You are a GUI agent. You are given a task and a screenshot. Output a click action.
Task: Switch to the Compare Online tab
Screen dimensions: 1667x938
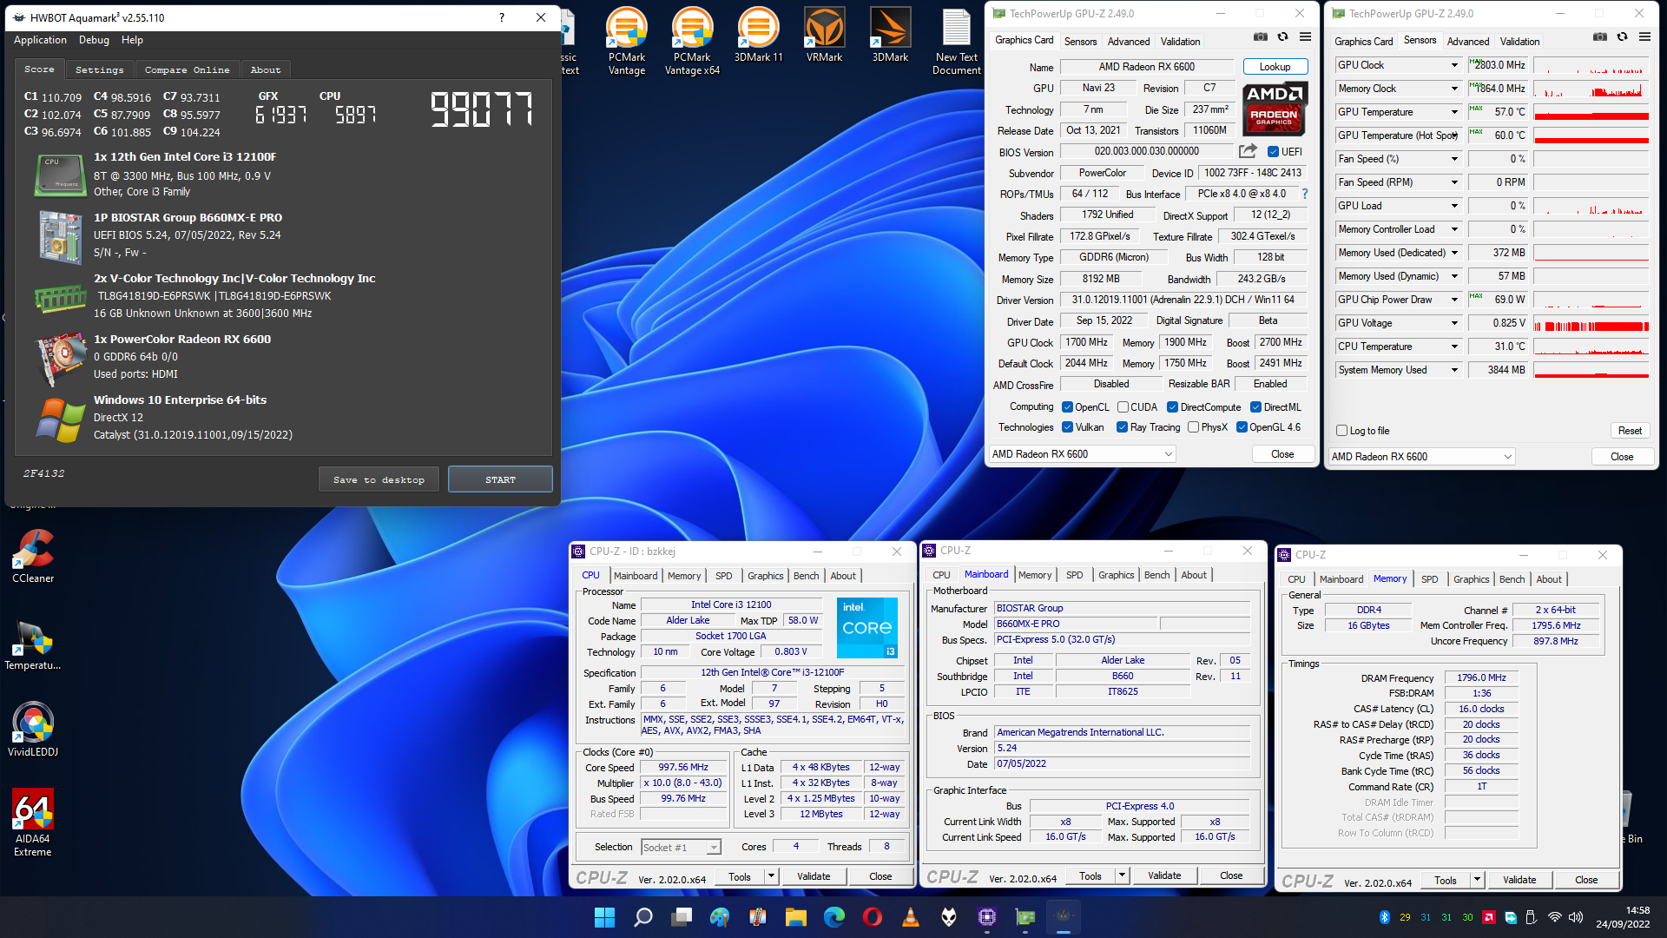pyautogui.click(x=187, y=69)
